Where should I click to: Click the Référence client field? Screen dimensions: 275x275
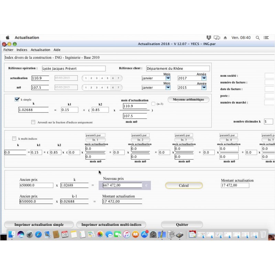[178, 68]
